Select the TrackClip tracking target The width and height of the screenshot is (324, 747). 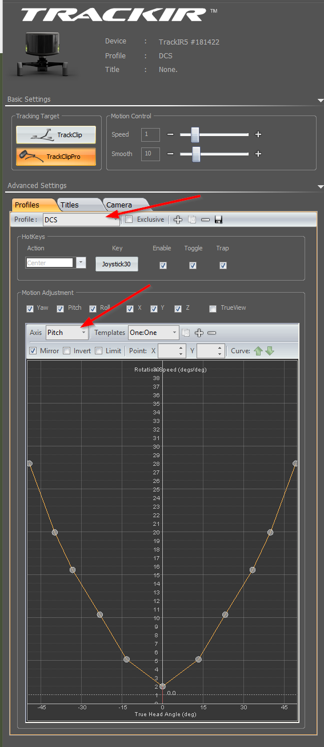(56, 135)
